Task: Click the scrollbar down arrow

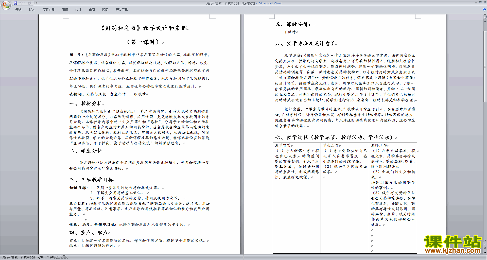Action: click(485, 240)
